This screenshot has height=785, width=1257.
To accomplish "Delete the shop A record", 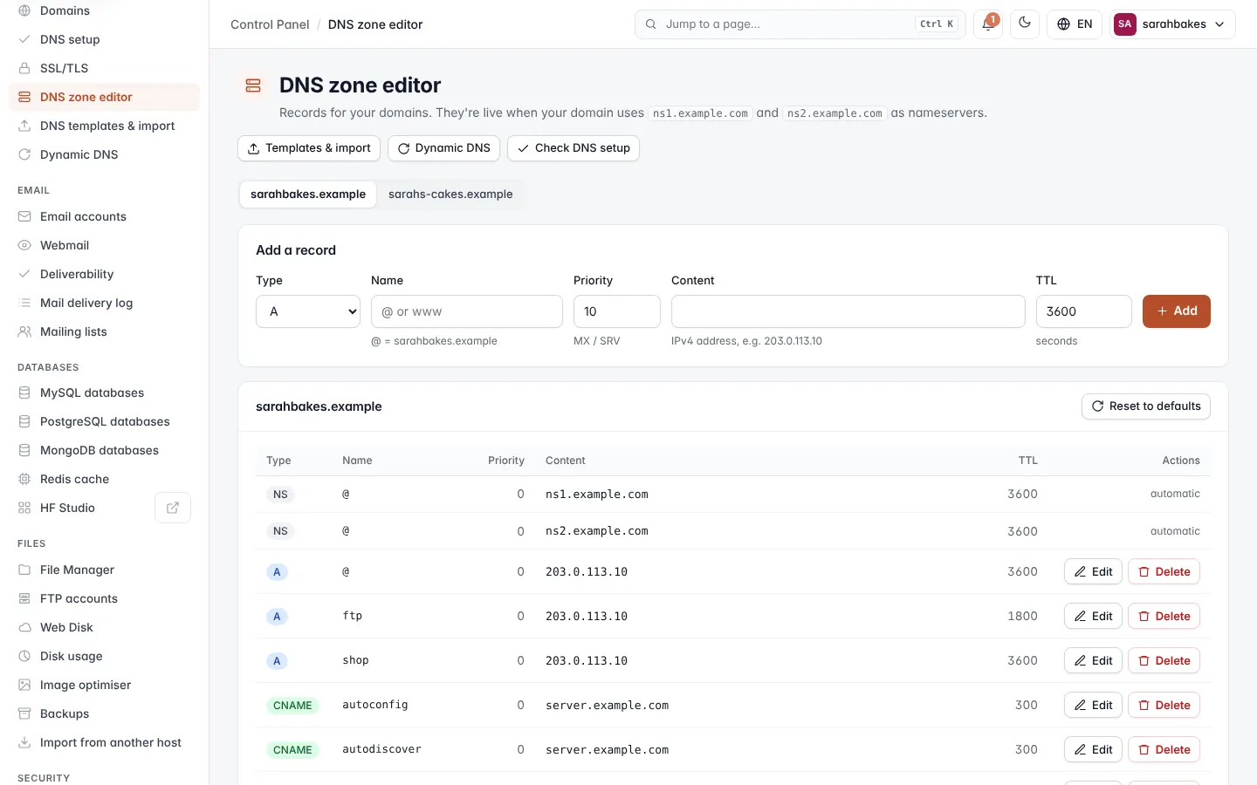I will [x=1164, y=660].
